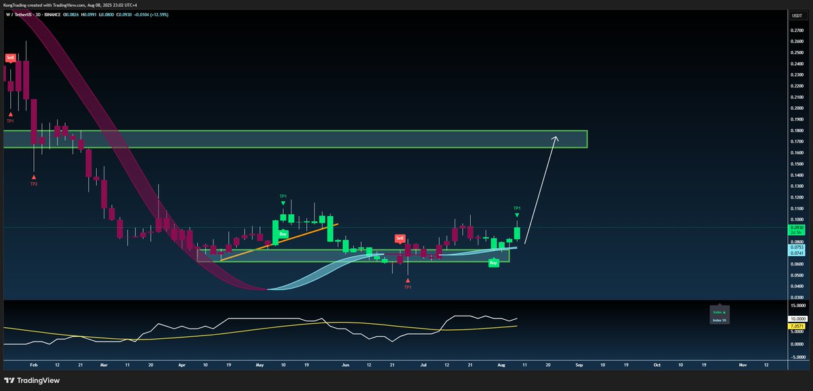The width and height of the screenshot is (813, 391).
Task: Click the green Buy label in early August
Action: coord(494,262)
